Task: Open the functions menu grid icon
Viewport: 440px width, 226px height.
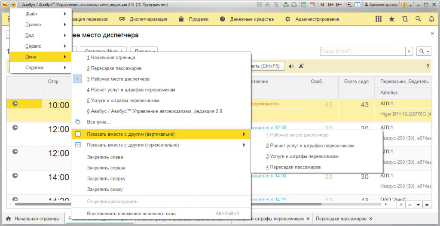Action: [x=378, y=19]
